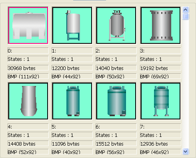Click "BMP (69x92)" format field
This screenshot has height=158, width=196.
pos(160,76)
